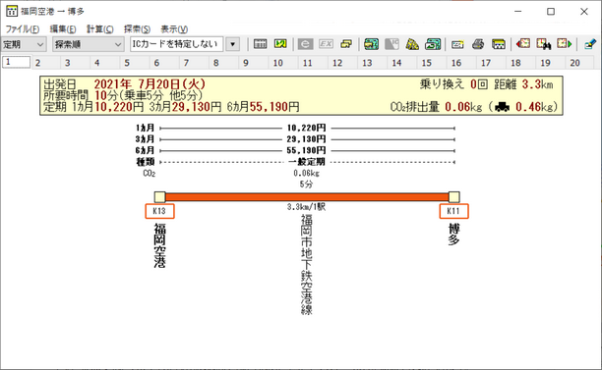Open the timetable grid icon
The width and height of the screenshot is (602, 370).
[260, 44]
